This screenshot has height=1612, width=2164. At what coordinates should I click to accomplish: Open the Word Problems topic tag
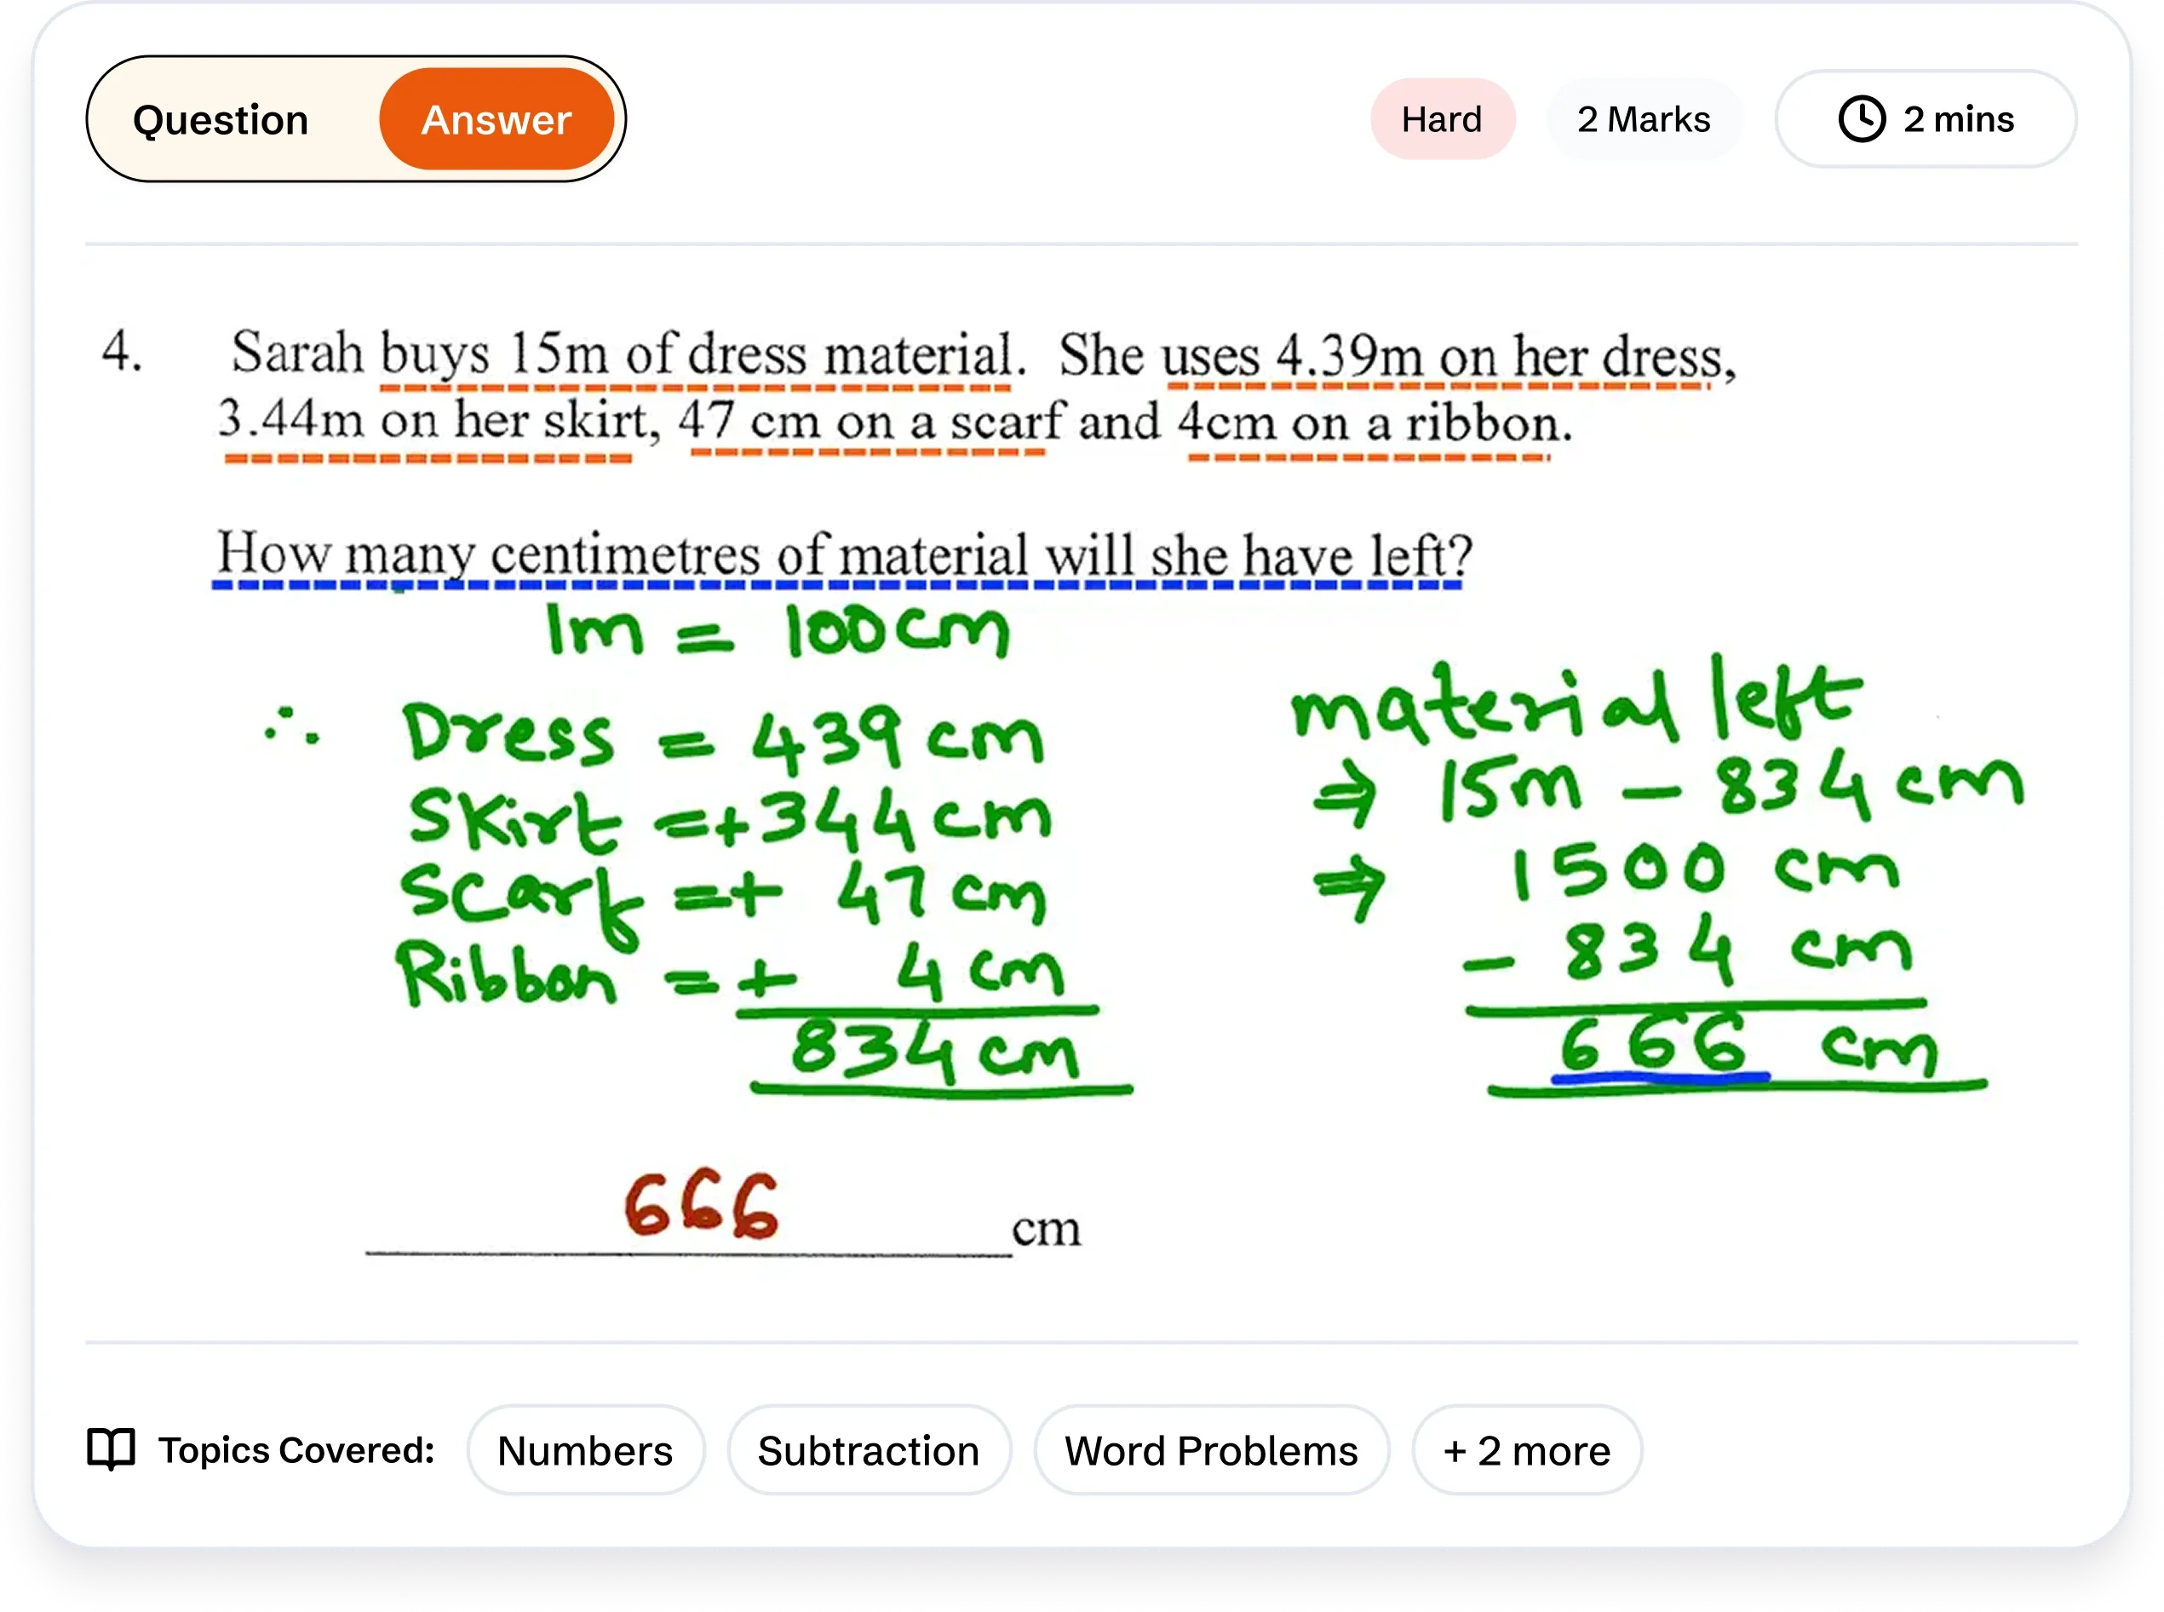[1211, 1451]
